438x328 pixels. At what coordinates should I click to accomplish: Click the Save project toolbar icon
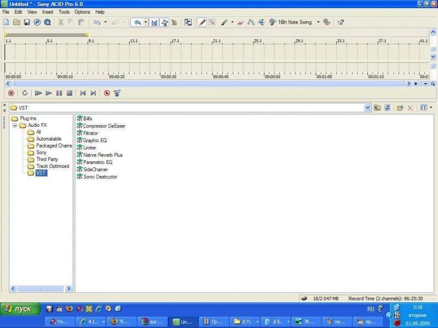coord(27,22)
